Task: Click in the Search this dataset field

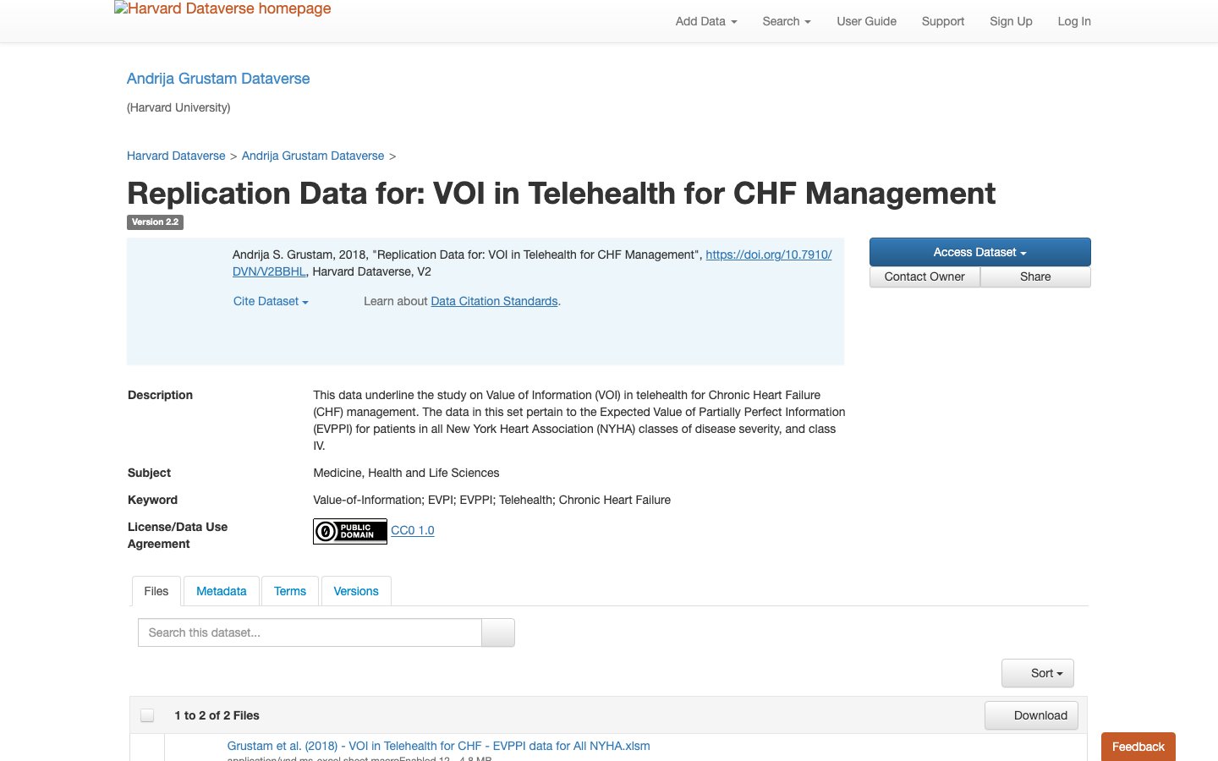Action: pyautogui.click(x=310, y=632)
